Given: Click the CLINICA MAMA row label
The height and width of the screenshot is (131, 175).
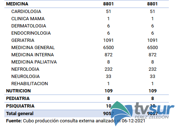Looking at the screenshot, I should pos(28,19).
